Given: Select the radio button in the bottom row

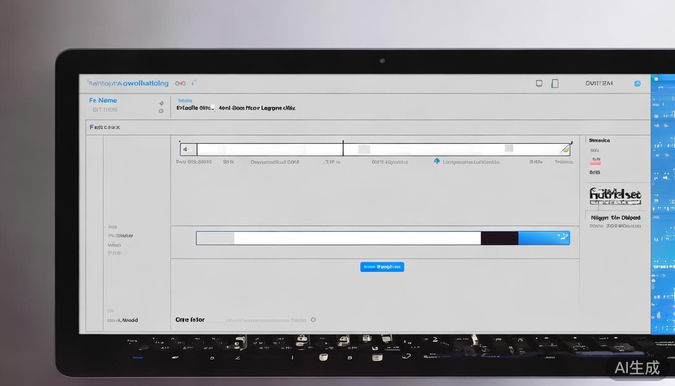Looking at the screenshot, I should [313, 320].
